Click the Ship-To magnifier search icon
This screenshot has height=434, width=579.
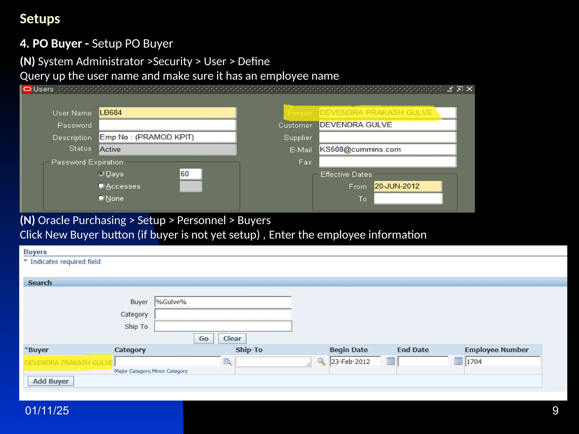tap(321, 361)
